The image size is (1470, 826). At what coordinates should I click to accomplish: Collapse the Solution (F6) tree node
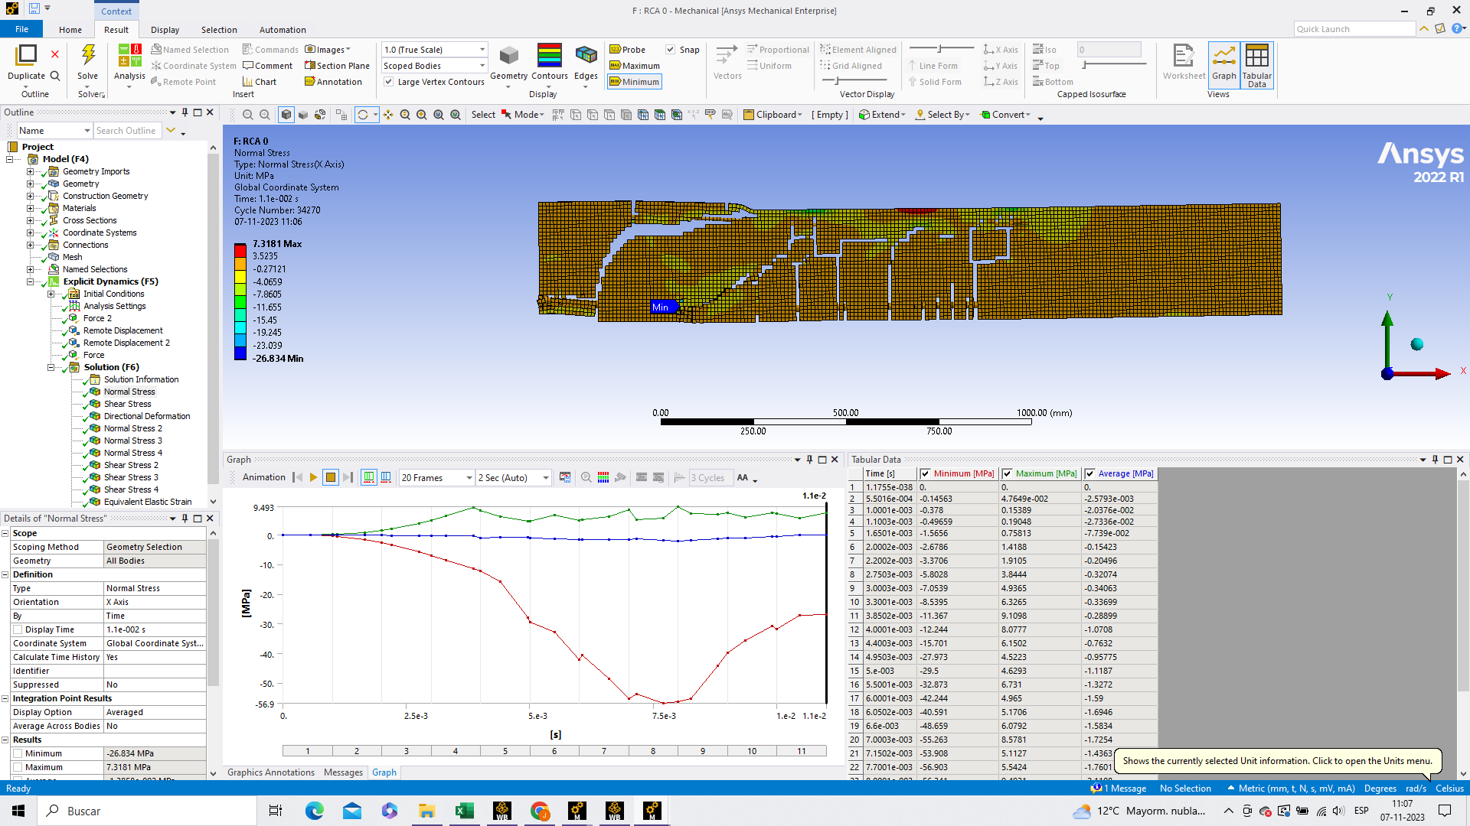tap(51, 367)
